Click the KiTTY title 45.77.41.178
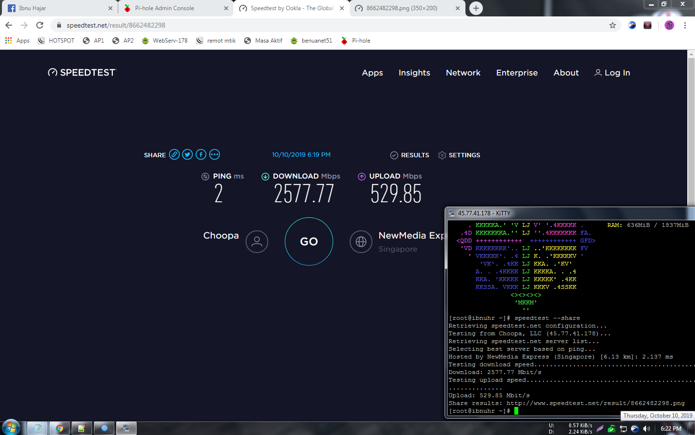 point(484,213)
